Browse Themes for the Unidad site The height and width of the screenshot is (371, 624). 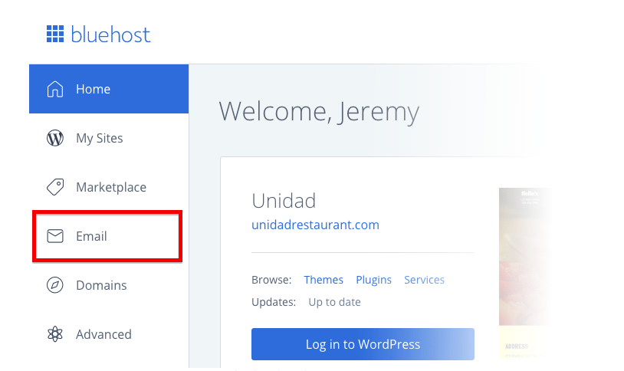tap(323, 280)
